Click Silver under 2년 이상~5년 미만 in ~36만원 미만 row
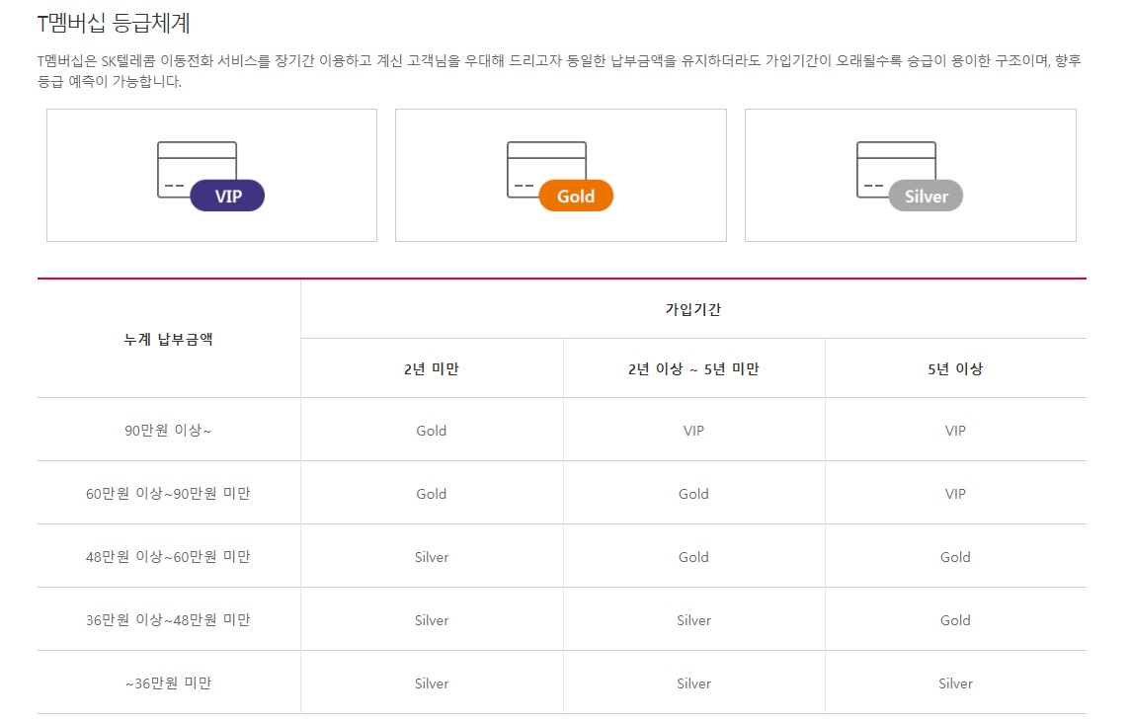Screen dimensions: 1131x722 pyautogui.click(x=693, y=683)
